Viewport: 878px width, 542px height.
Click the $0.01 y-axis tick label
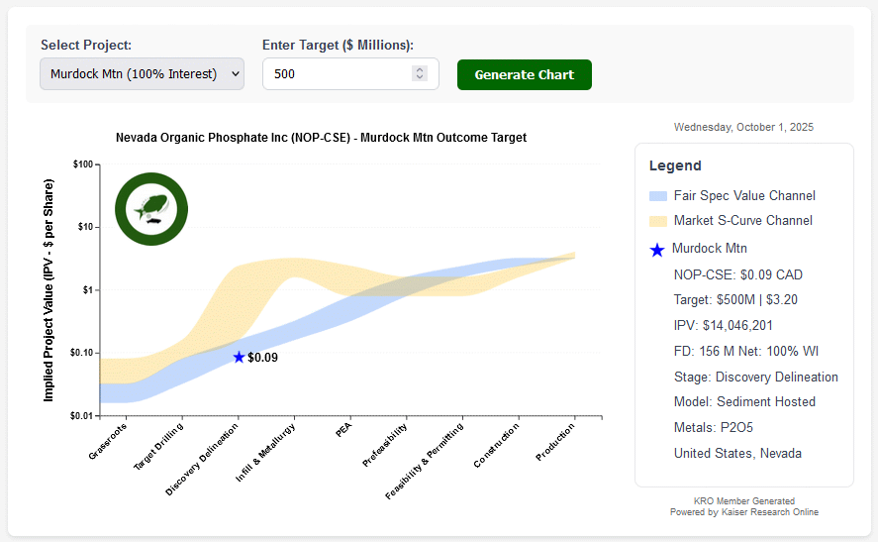81,415
